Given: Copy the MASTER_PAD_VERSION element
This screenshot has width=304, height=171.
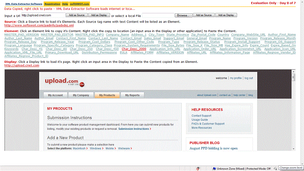Looking at the screenshot, I should point(22,35).
